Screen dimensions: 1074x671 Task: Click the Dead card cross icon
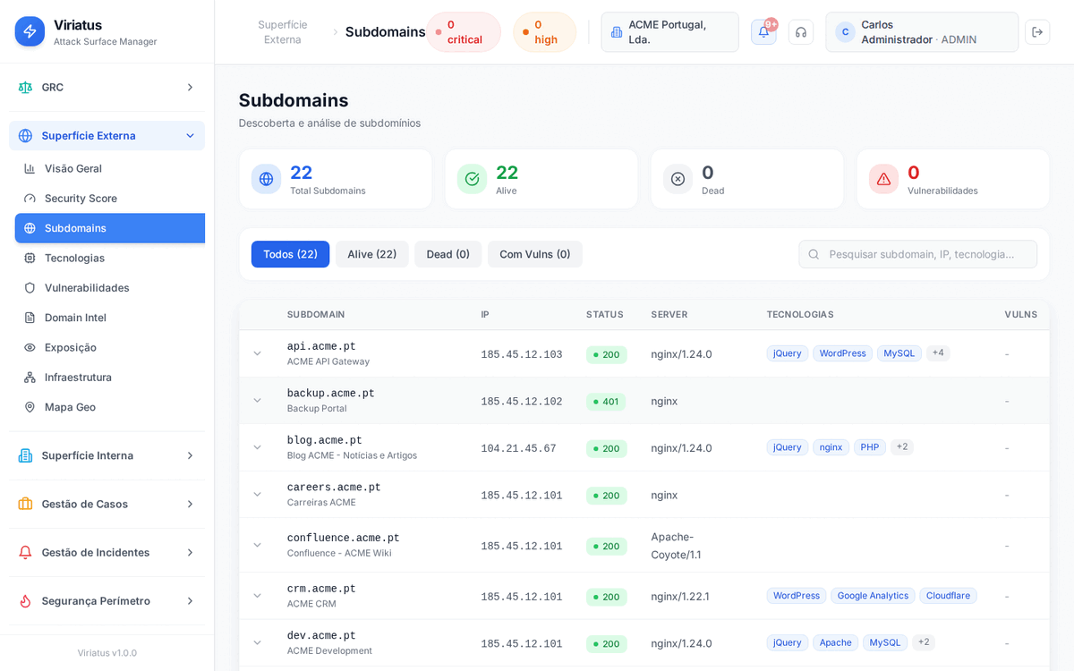tap(678, 179)
